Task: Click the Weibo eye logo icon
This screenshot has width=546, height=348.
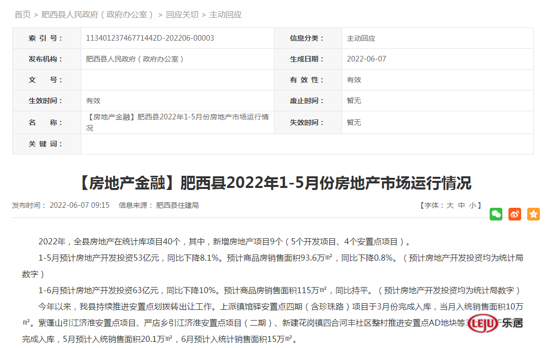Action: click(515, 214)
